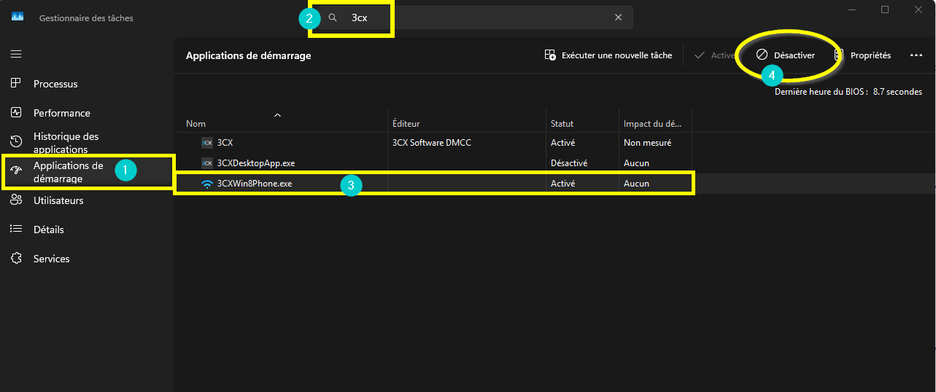
Task: Click the Désactiver button
Action: [x=786, y=55]
